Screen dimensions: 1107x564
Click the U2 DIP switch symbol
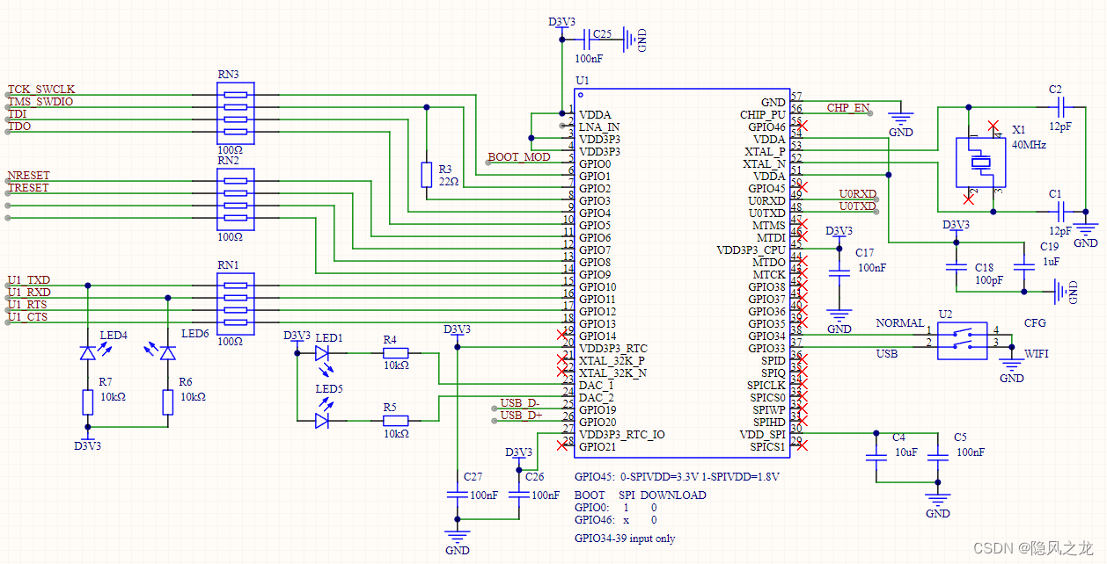point(962,340)
